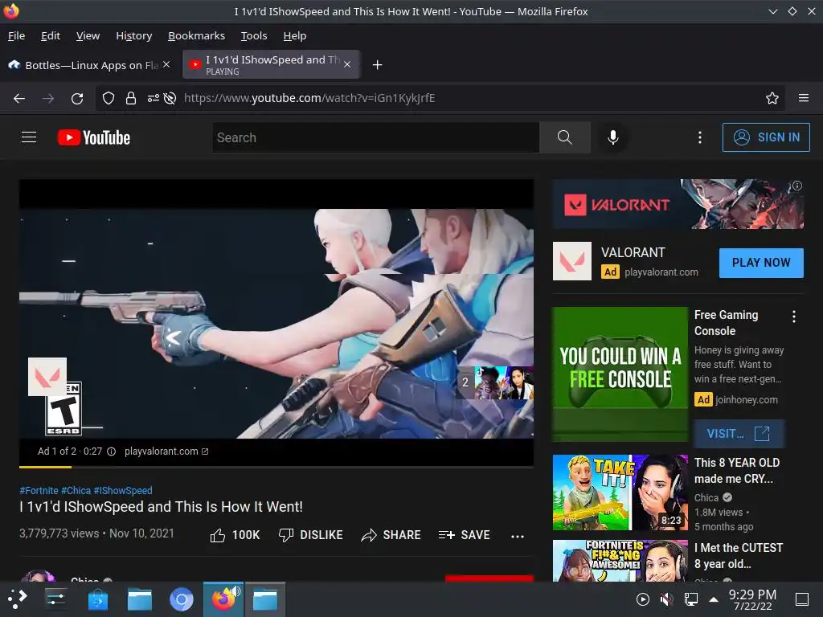
Task: Open the YouTube hamburger guide menu
Action: click(29, 137)
